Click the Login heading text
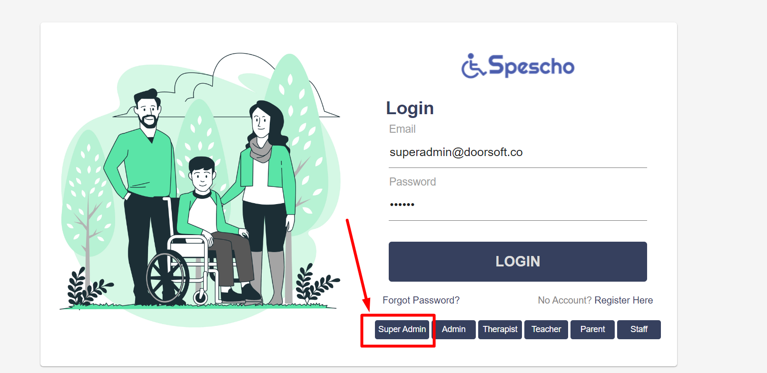Screen dimensions: 767x373 [x=410, y=108]
